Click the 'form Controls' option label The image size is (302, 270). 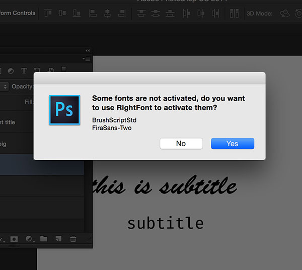tap(18, 13)
